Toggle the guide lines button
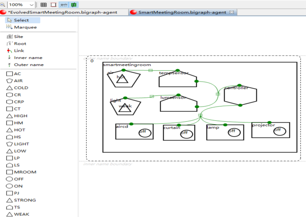The width and height of the screenshot is (306, 217). 63,4
